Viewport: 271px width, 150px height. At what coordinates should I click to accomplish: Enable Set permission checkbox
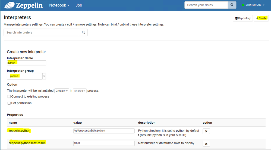click(9, 103)
